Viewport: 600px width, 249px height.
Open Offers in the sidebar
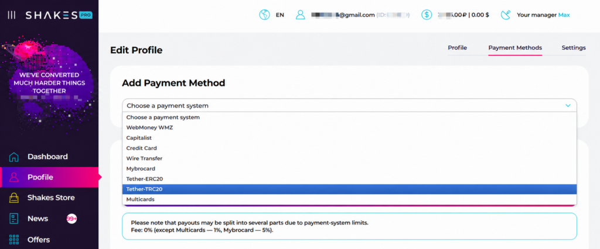point(39,240)
